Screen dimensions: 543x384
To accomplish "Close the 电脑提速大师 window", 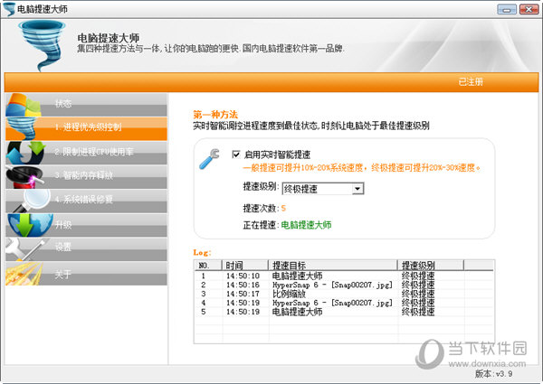I will coord(529,9).
